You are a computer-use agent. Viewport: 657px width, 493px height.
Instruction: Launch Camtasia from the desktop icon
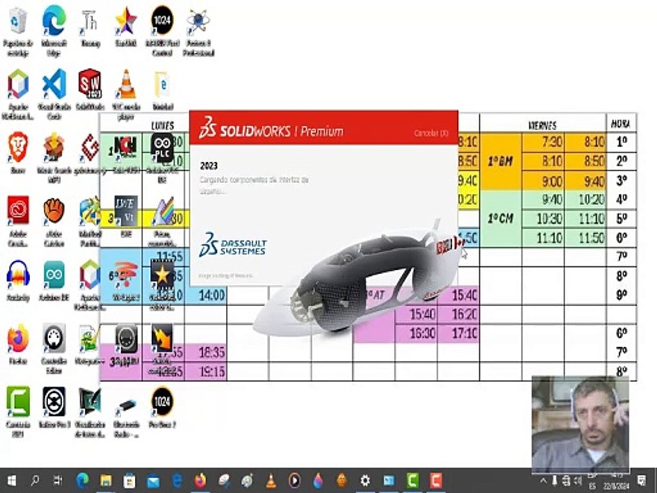(x=18, y=402)
